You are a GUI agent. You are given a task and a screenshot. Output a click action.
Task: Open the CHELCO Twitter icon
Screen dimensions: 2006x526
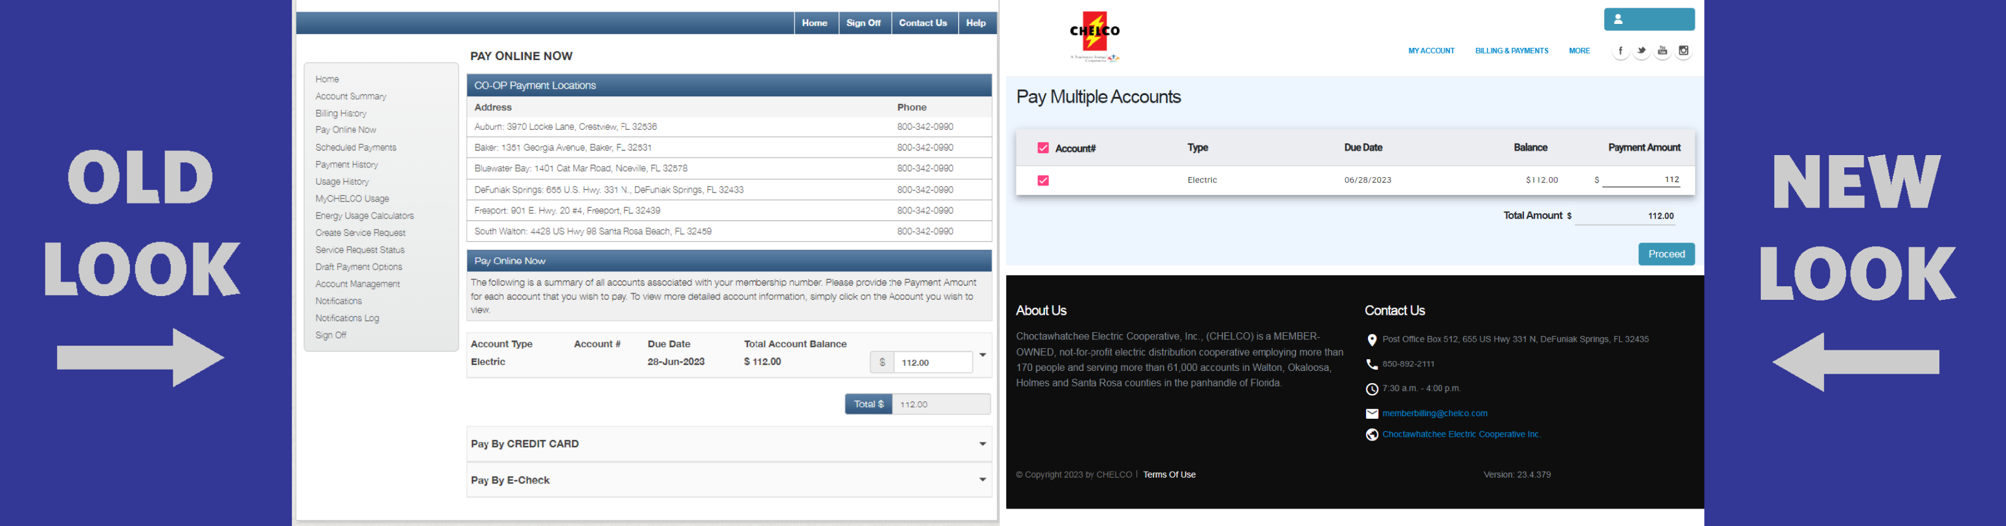(x=1642, y=51)
